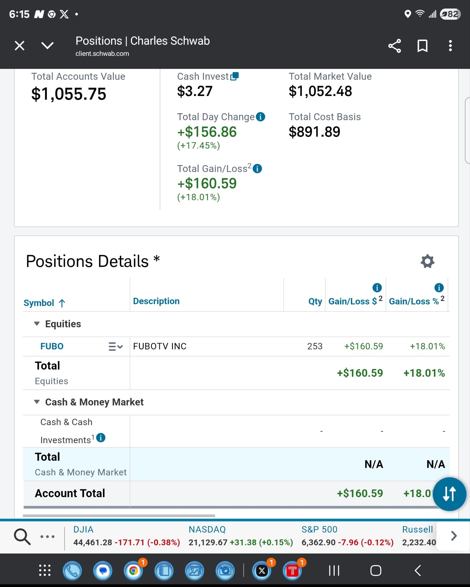Show info for Total Gain/Loss
470x587 pixels.
point(257,169)
